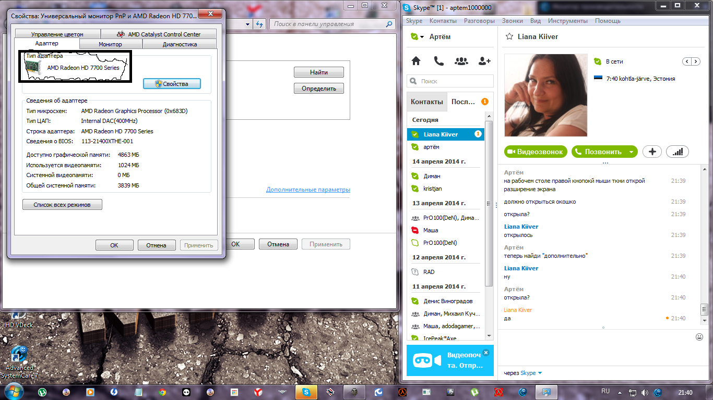This screenshot has width=713, height=400.
Task: Select the Маша contact row
Action: [446, 230]
